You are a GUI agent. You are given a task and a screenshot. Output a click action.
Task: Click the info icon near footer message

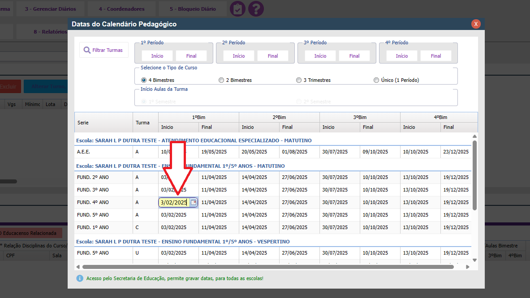tap(80, 278)
